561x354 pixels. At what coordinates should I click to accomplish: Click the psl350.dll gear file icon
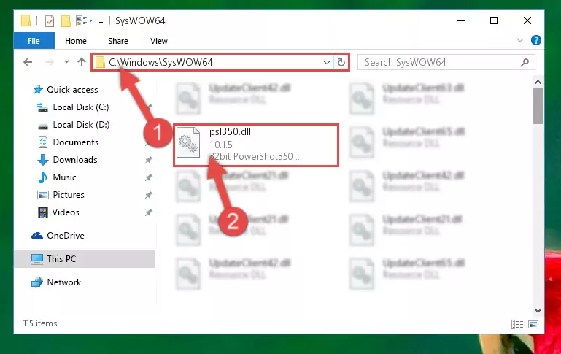pos(188,142)
